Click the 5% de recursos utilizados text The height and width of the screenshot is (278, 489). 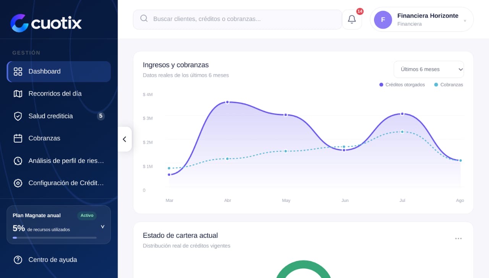[x=41, y=229]
